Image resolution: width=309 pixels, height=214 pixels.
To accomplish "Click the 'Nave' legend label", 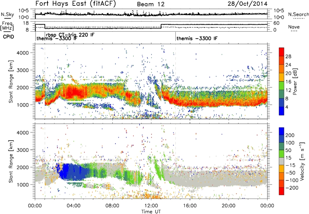I will (294, 27).
